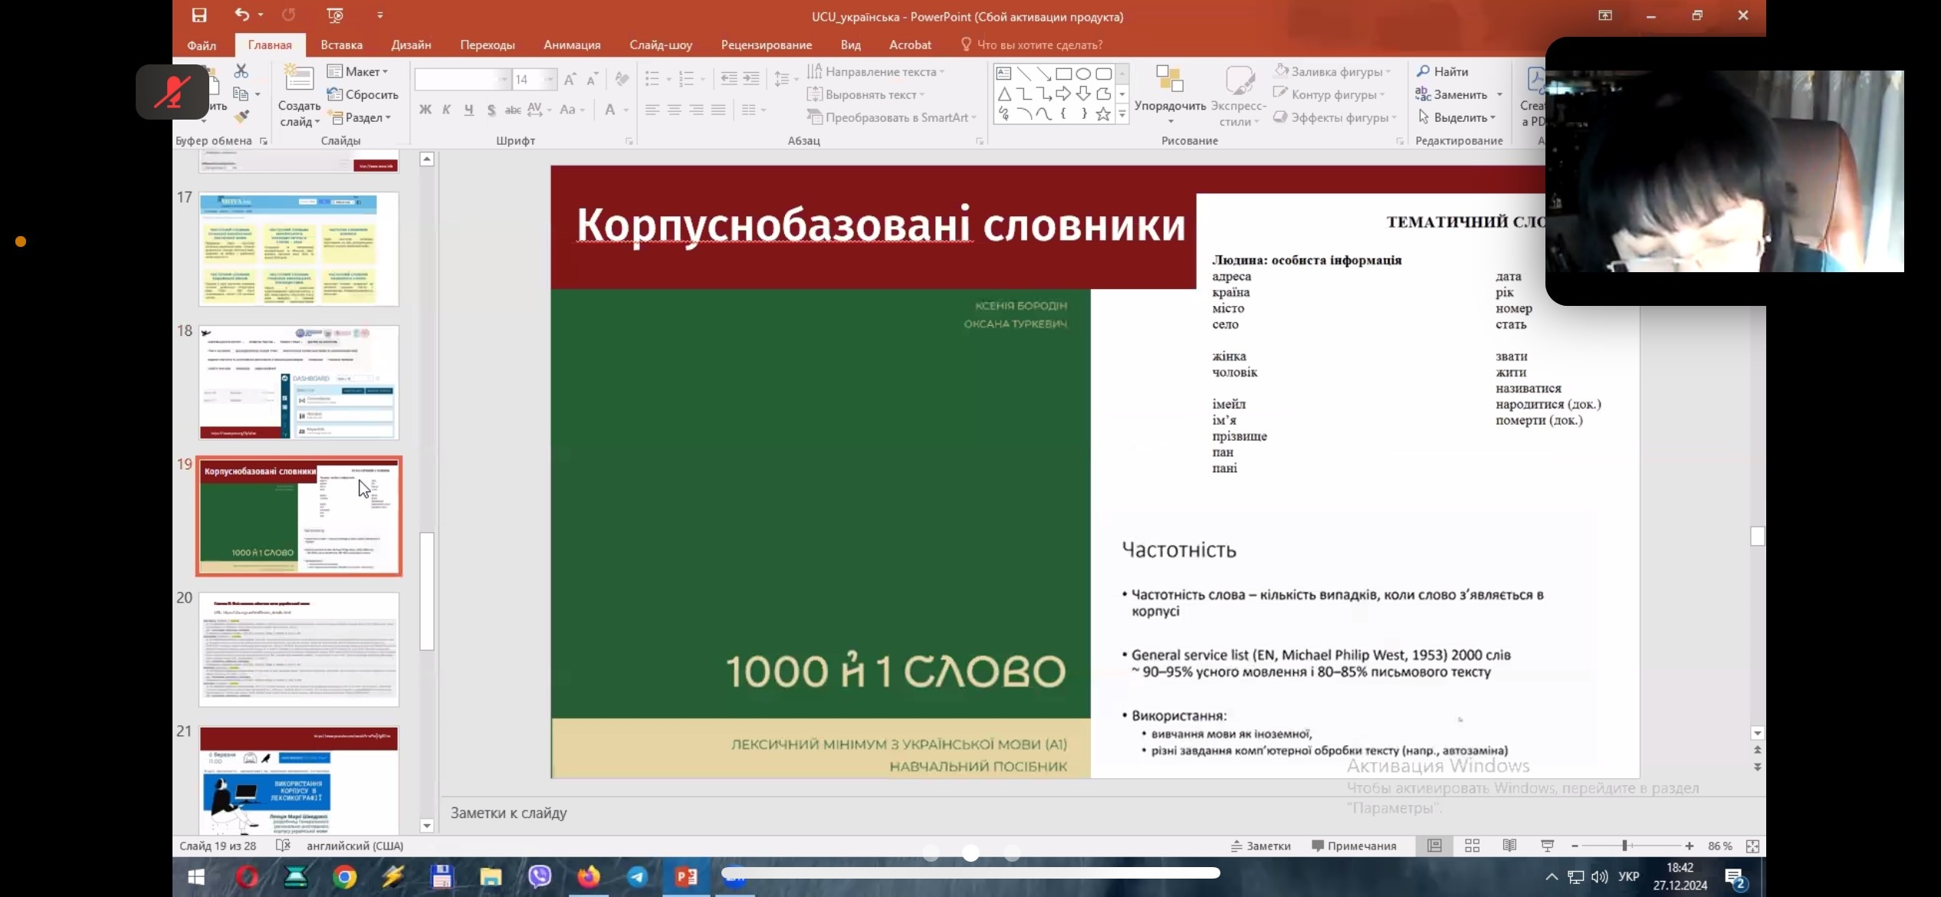Click zoom out minus button

[1575, 846]
